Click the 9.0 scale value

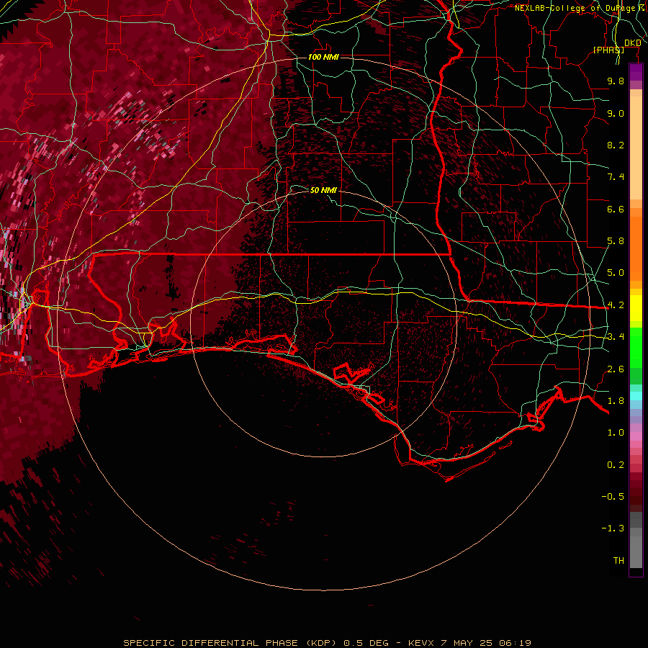click(616, 113)
